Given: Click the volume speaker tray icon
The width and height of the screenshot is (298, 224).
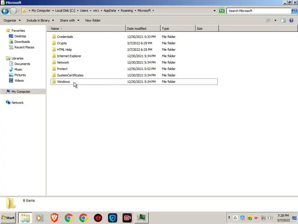Looking at the screenshot, I should click(x=270, y=218).
